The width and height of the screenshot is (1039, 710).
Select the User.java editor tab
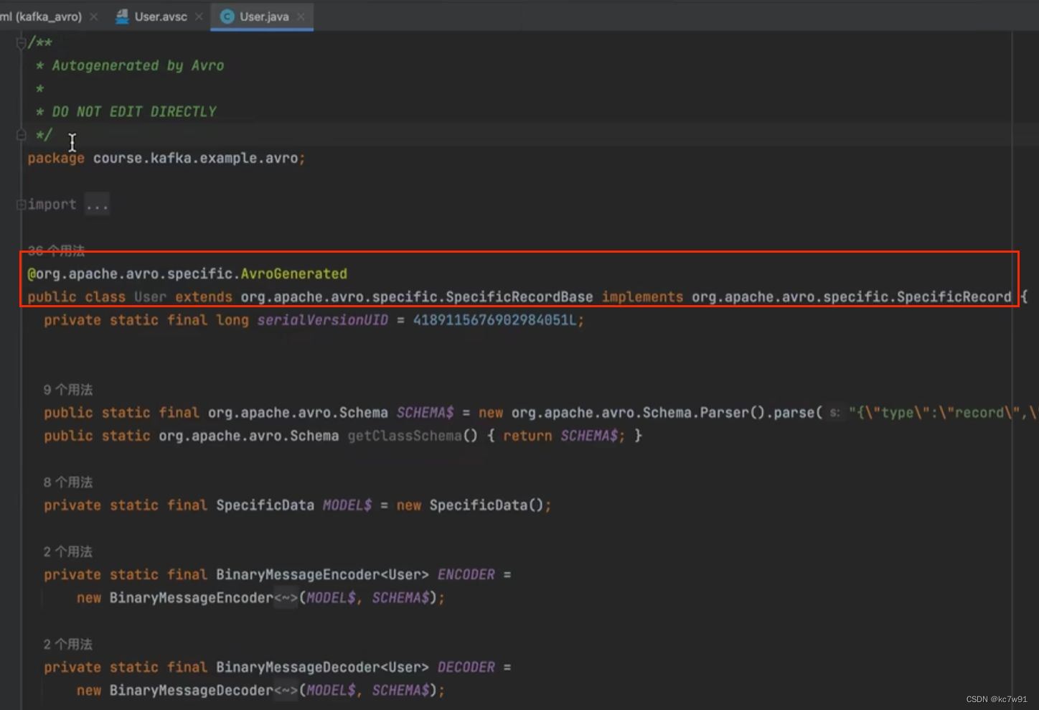click(264, 17)
